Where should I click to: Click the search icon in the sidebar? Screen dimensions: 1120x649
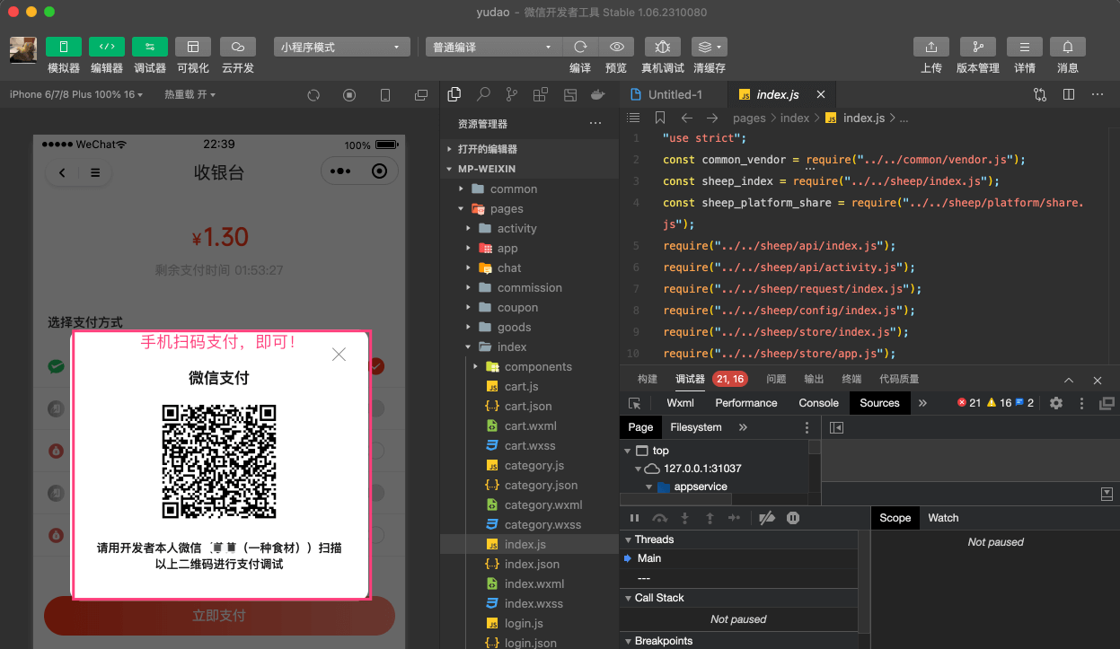pos(483,94)
